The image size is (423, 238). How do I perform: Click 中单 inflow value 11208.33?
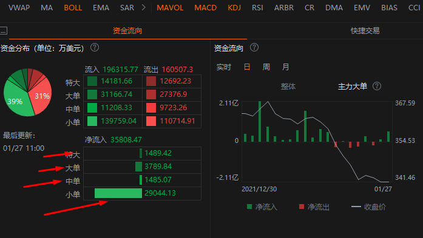117,108
